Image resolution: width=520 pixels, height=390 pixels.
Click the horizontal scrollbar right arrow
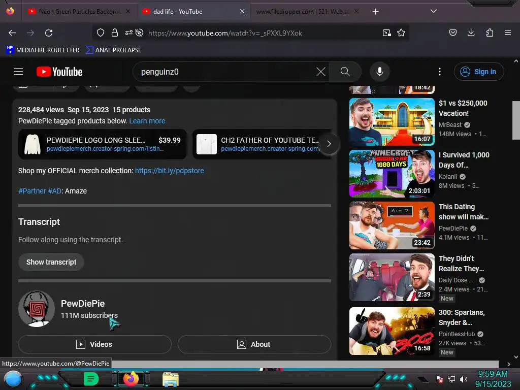point(509,364)
